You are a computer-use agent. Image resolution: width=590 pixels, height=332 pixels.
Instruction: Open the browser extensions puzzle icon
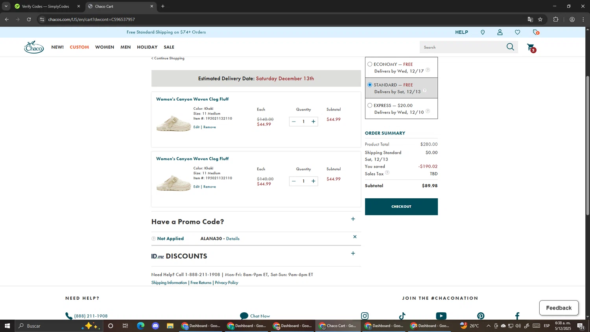(x=556, y=19)
